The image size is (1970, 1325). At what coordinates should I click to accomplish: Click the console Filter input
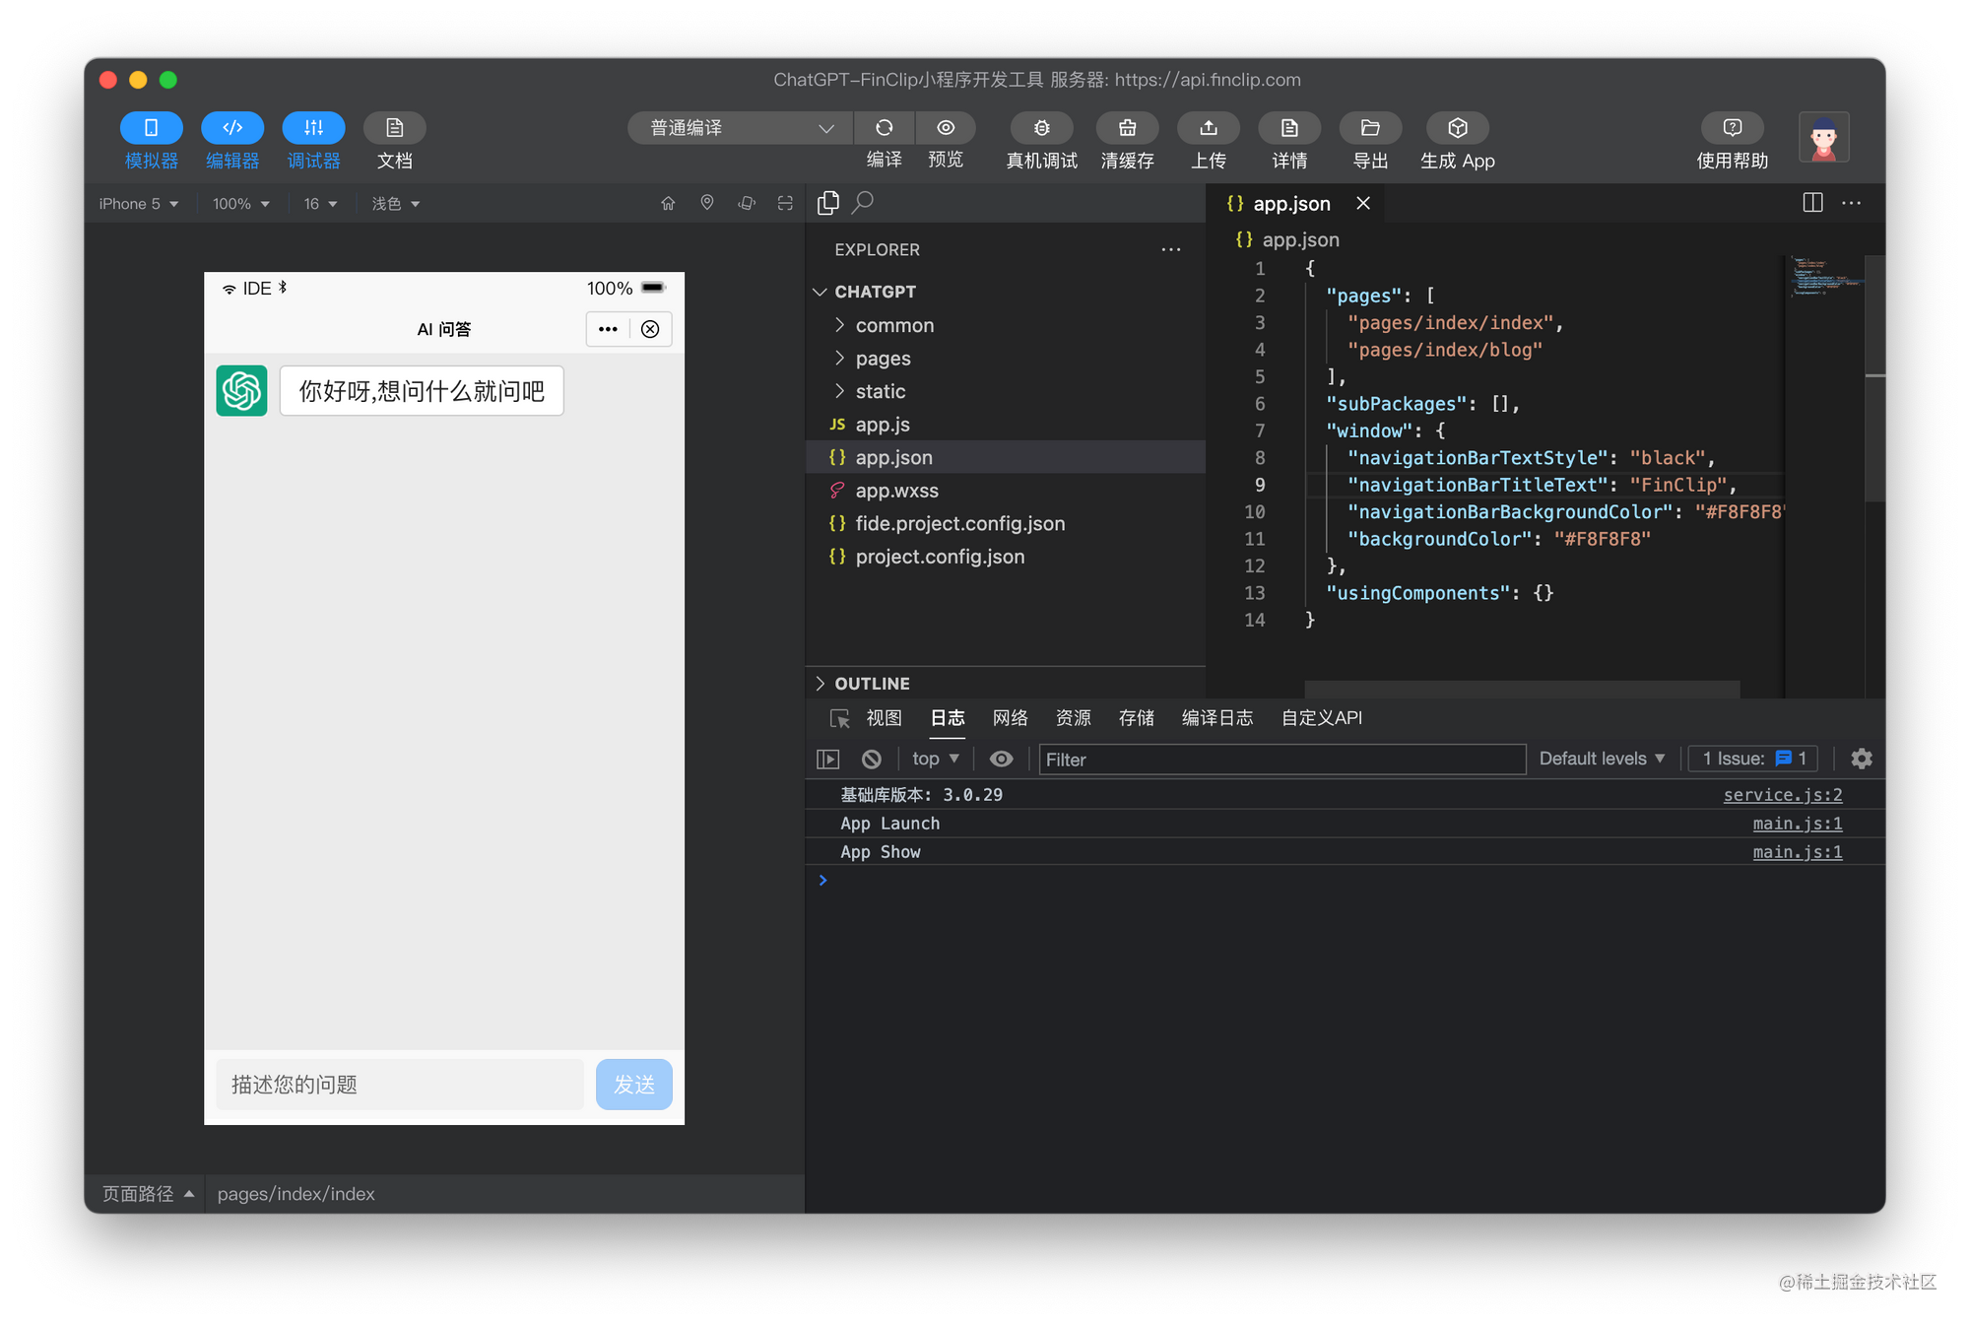1282,760
